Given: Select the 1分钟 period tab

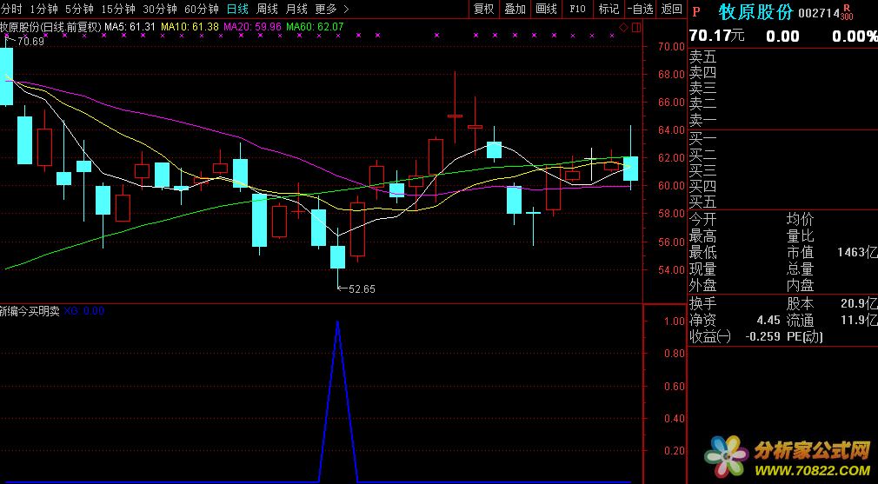Looking at the screenshot, I should coord(44,9).
